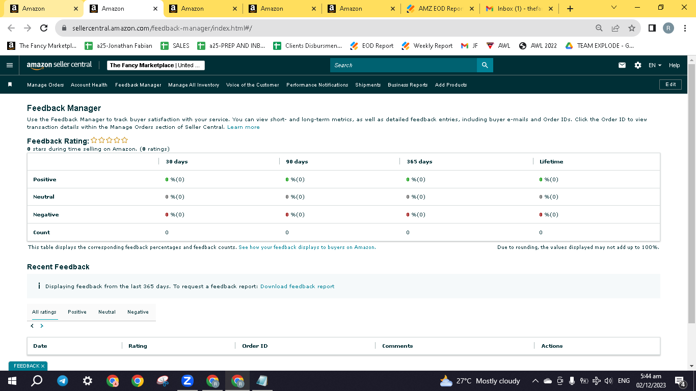This screenshot has width=696, height=391.
Task: Bookmark this page with star icon
Action: point(632,29)
